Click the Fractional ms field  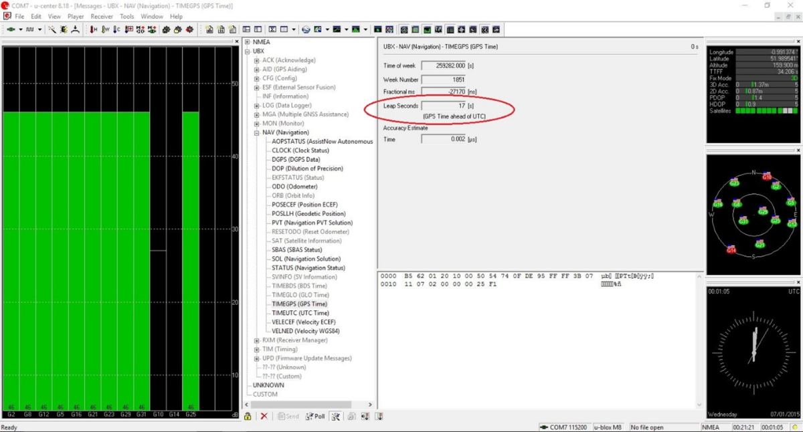click(444, 92)
